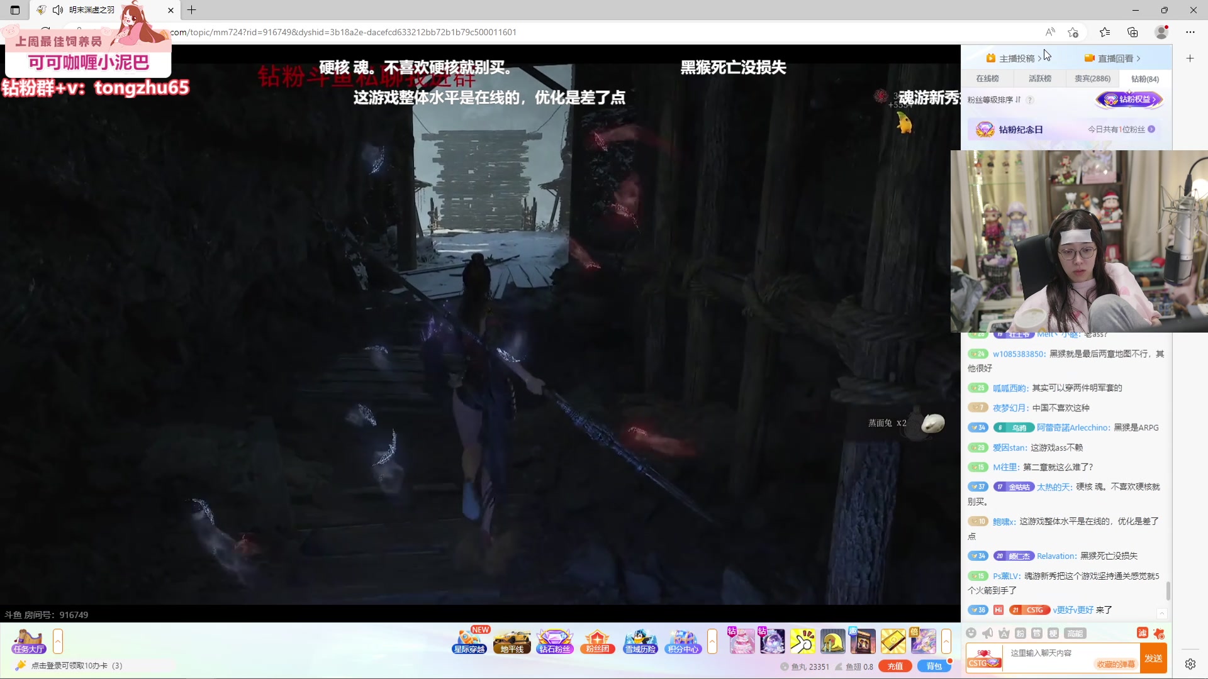1208x679 pixels.
Task: Click the 梗 meme chat toolbar icon
Action: coord(1053,633)
